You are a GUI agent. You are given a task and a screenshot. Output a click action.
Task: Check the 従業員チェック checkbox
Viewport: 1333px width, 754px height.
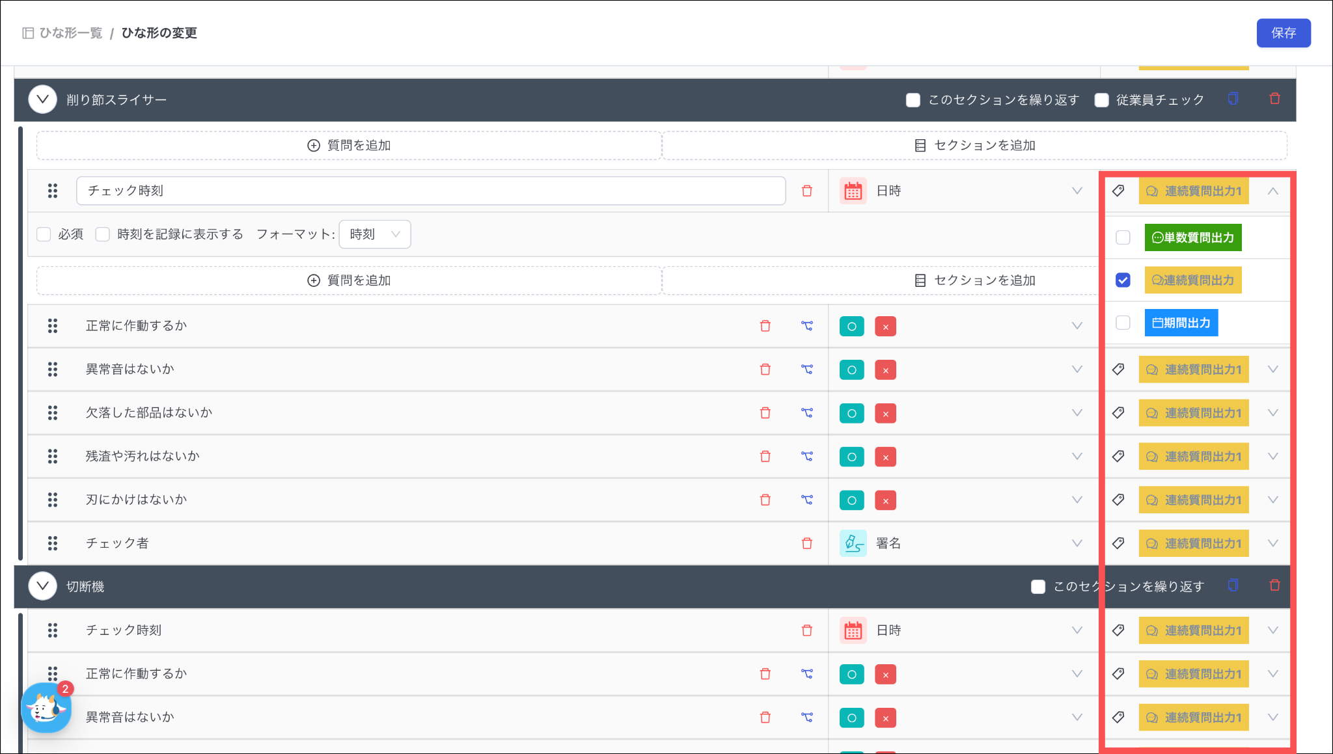(x=1101, y=100)
